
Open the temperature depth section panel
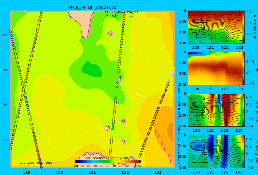point(215,27)
